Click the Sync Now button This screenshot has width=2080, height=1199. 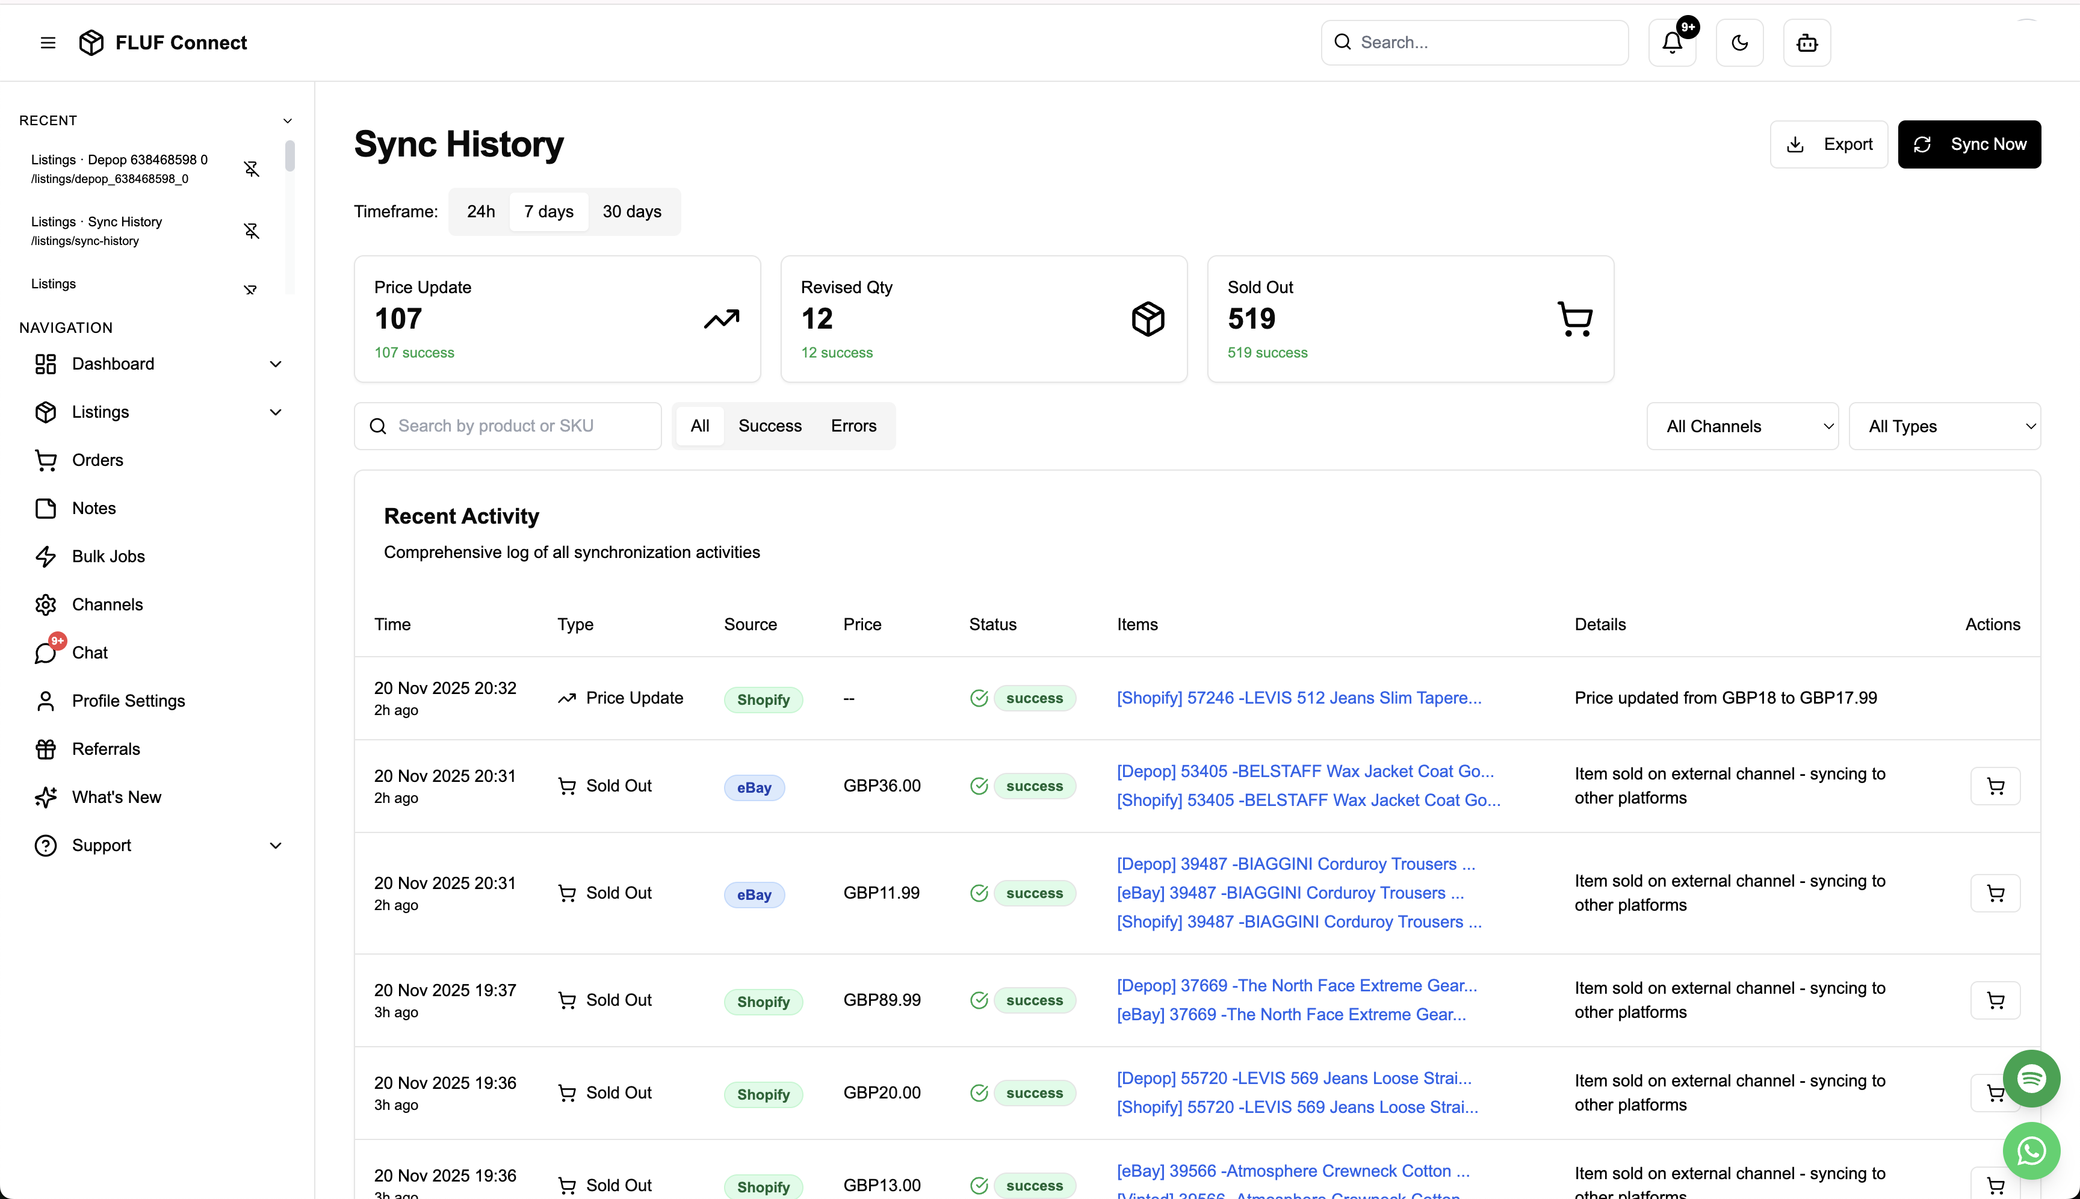(x=1969, y=144)
